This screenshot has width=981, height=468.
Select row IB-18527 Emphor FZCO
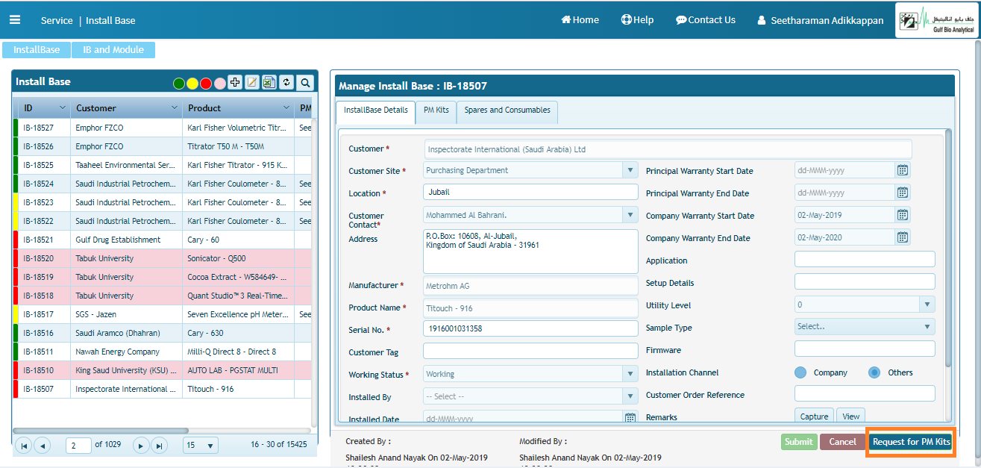162,128
